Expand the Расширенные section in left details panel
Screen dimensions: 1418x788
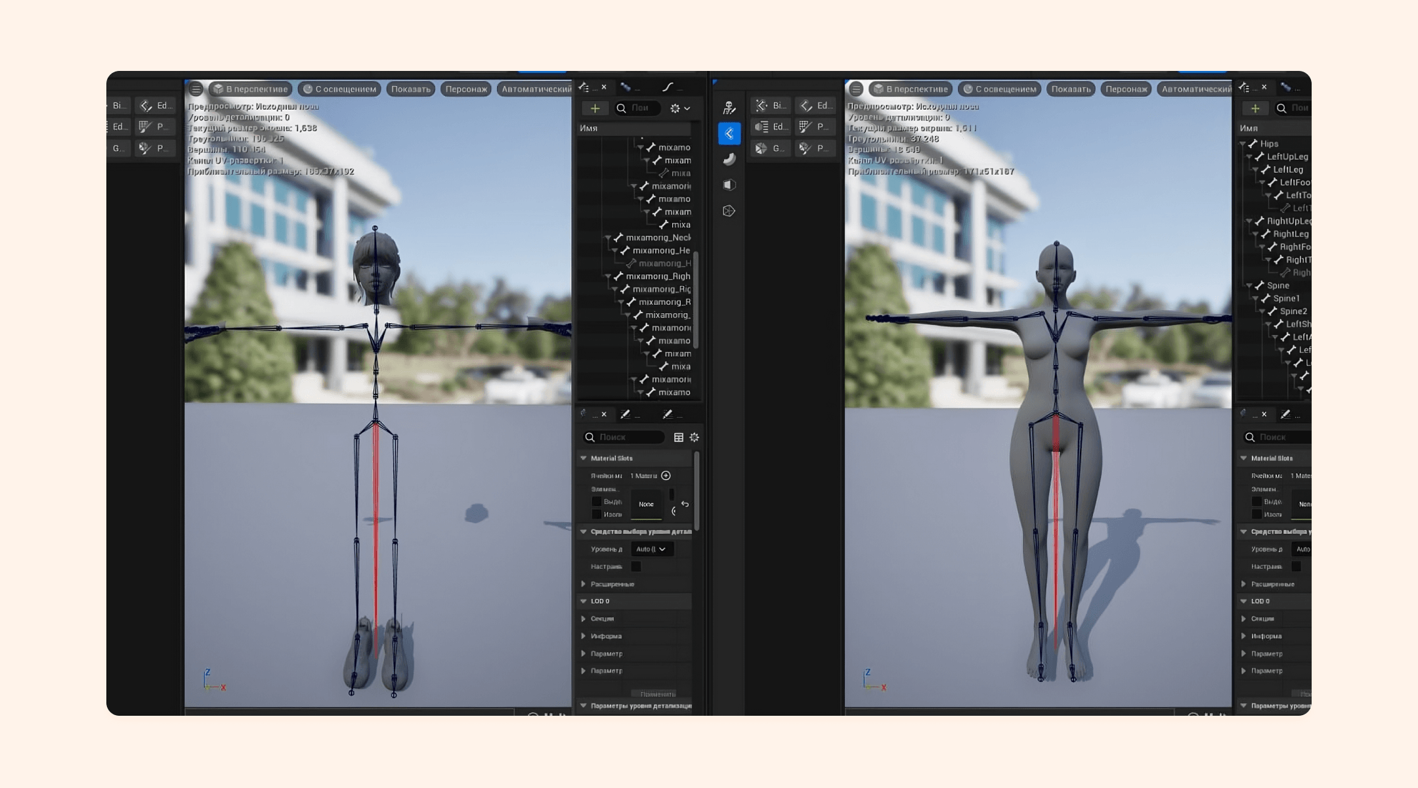pyautogui.click(x=584, y=584)
